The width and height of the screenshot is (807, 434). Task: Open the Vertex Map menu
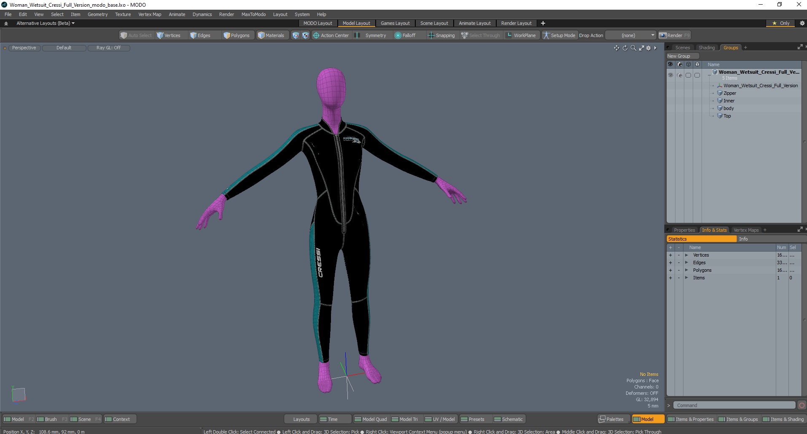(150, 14)
